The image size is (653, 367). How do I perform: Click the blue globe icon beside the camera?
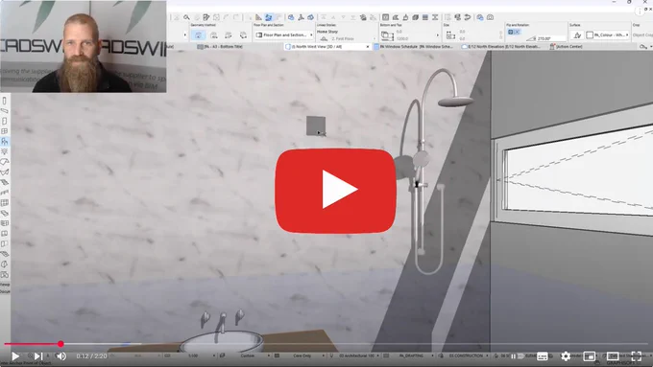[x=480, y=17]
